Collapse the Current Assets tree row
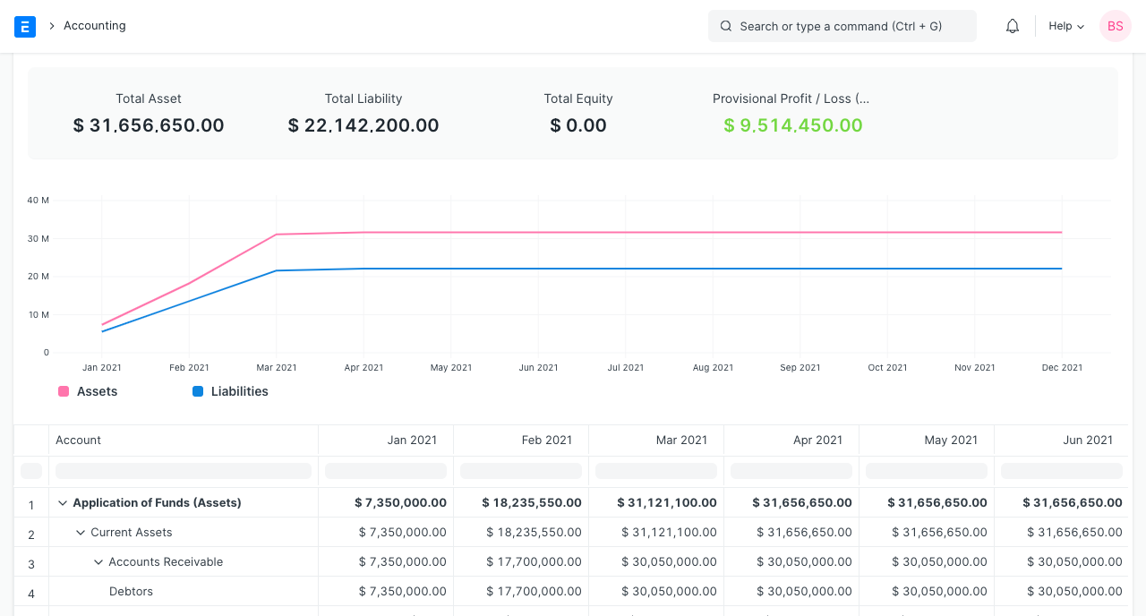 pyautogui.click(x=81, y=533)
